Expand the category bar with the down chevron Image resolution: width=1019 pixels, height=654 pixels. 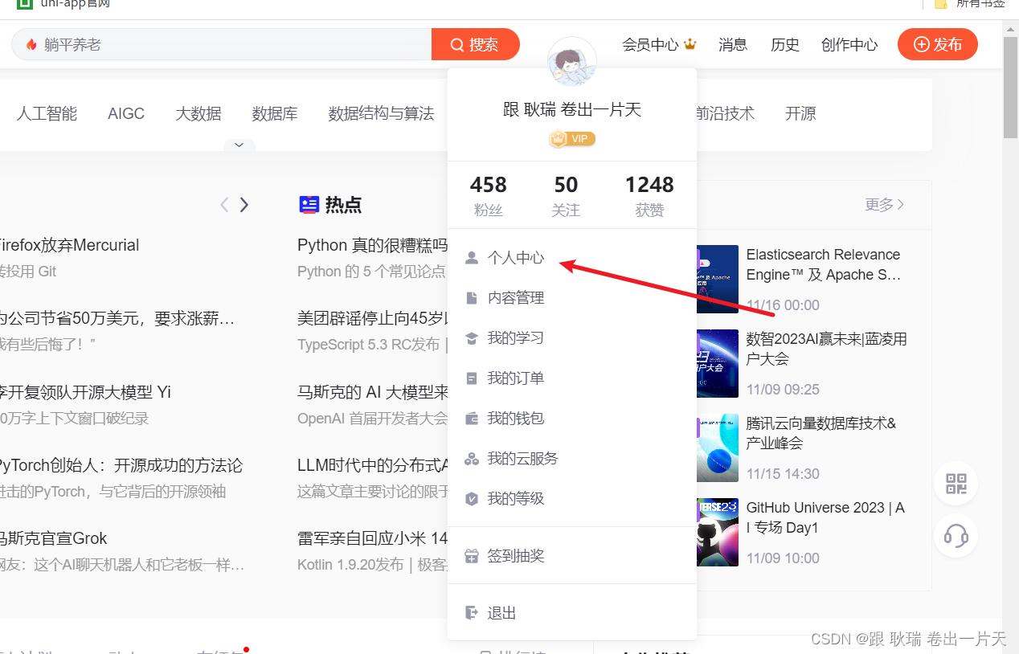[239, 145]
